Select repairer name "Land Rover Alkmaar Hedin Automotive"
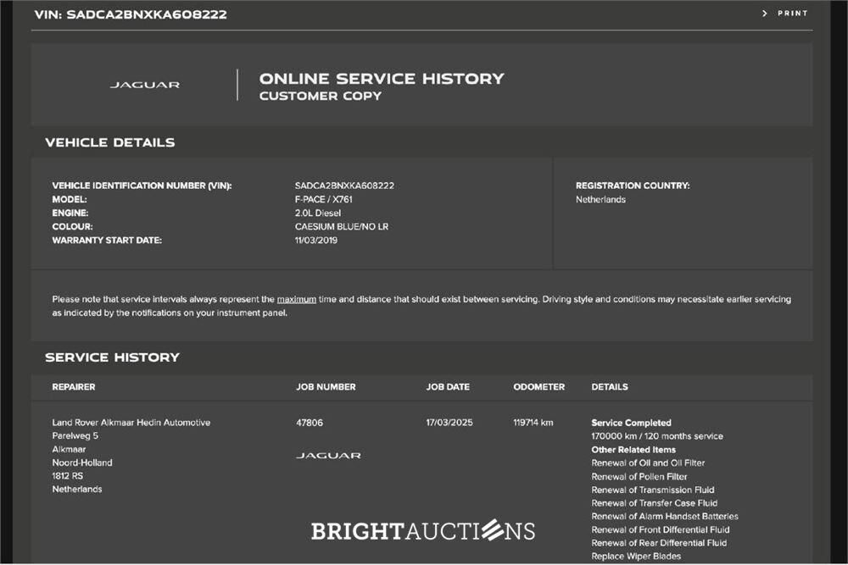848x565 pixels. point(131,423)
